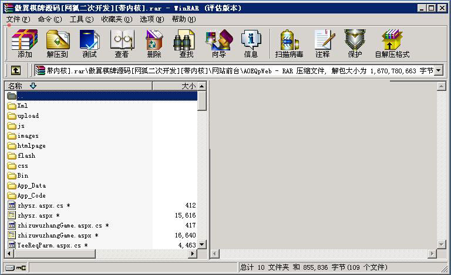Open the 查找 (Find) binoculars tool

click(x=186, y=44)
